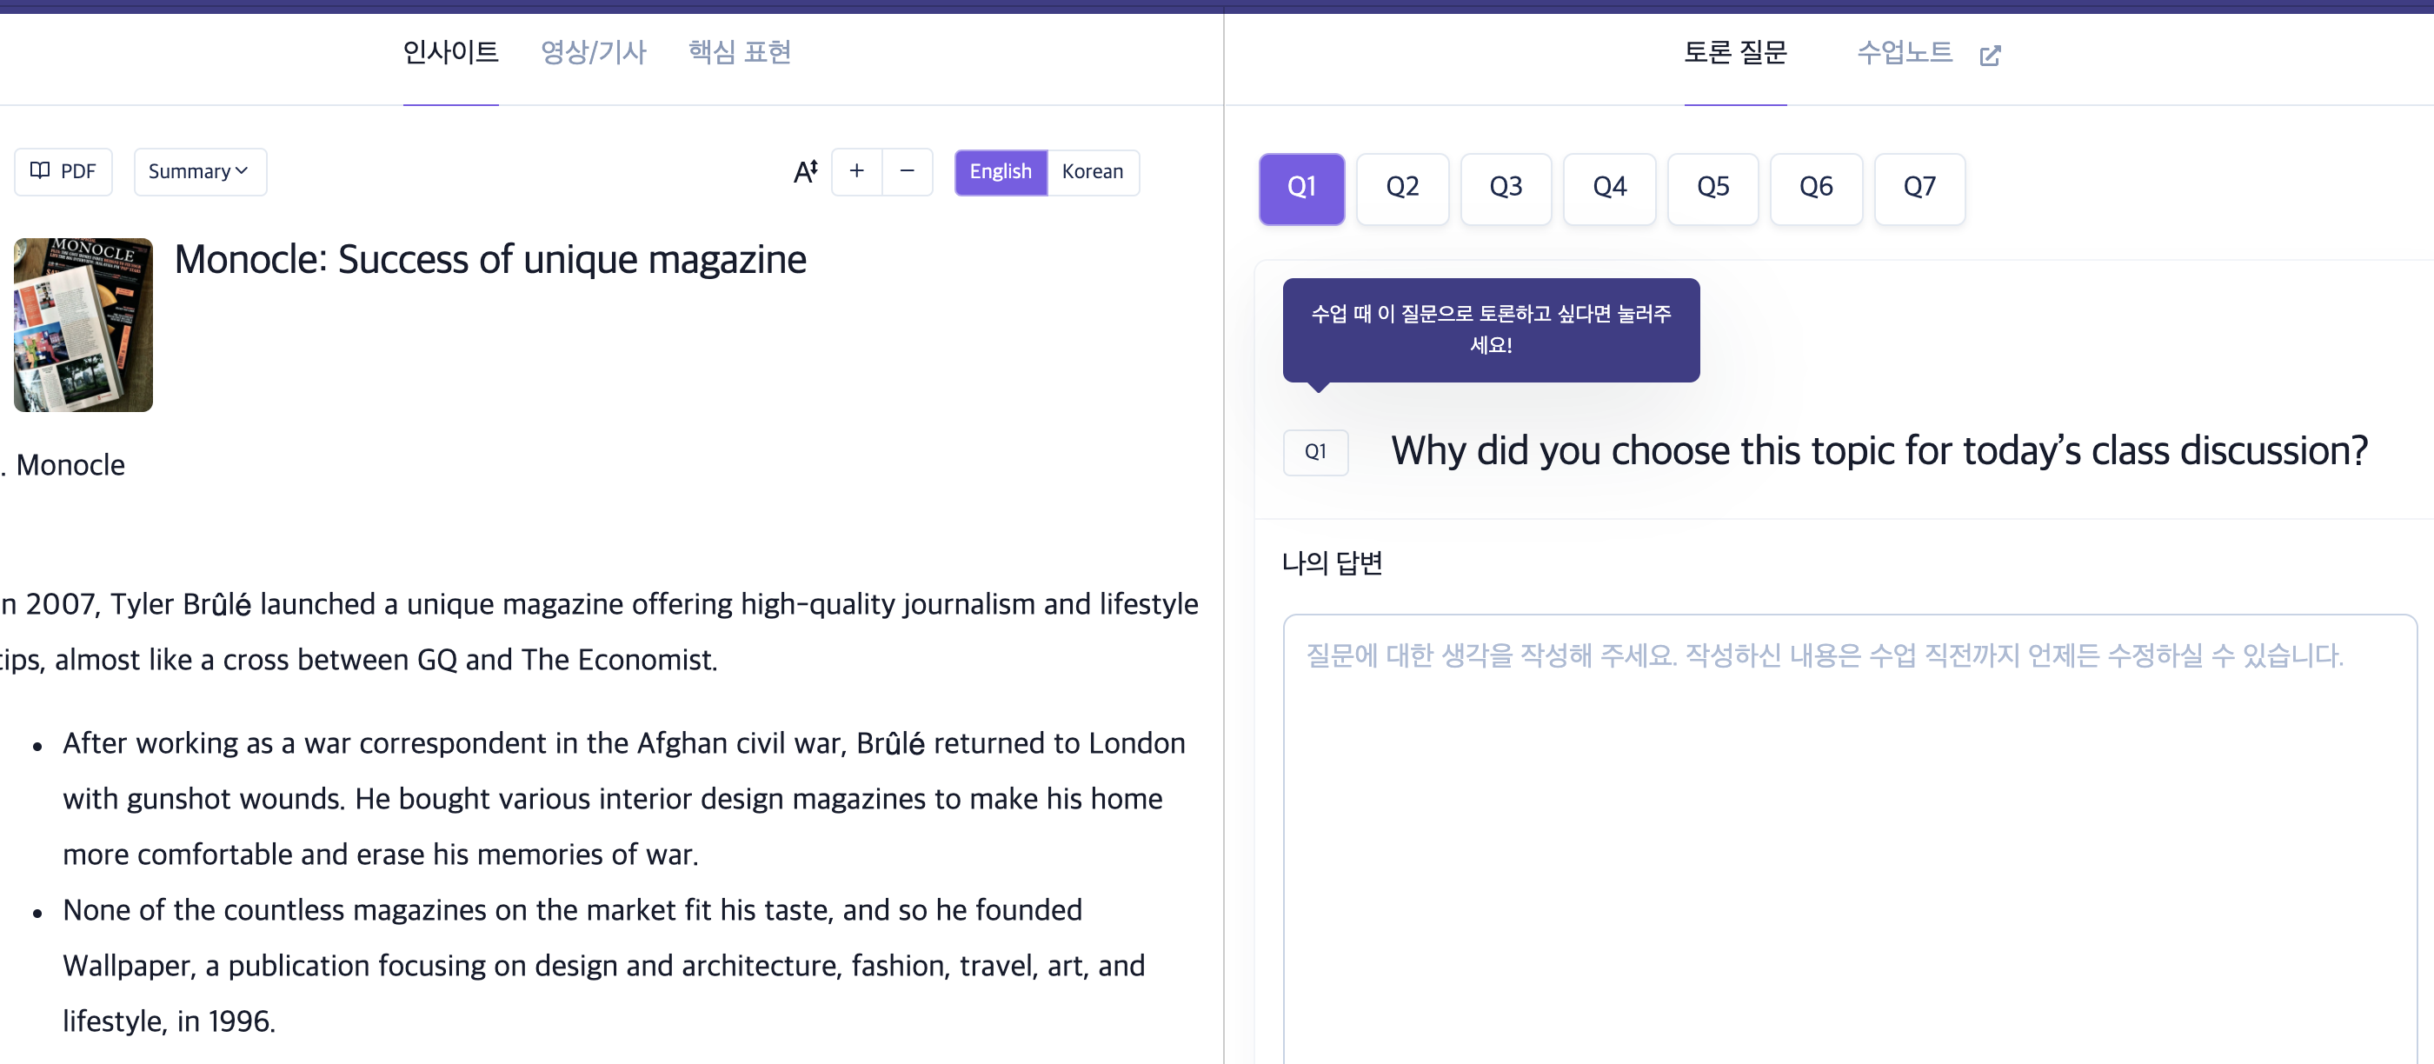Image resolution: width=2434 pixels, height=1064 pixels.
Task: Select question Q1 button
Action: point(1301,187)
